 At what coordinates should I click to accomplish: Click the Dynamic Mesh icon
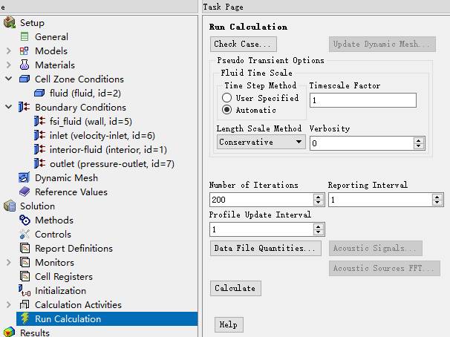coord(25,178)
